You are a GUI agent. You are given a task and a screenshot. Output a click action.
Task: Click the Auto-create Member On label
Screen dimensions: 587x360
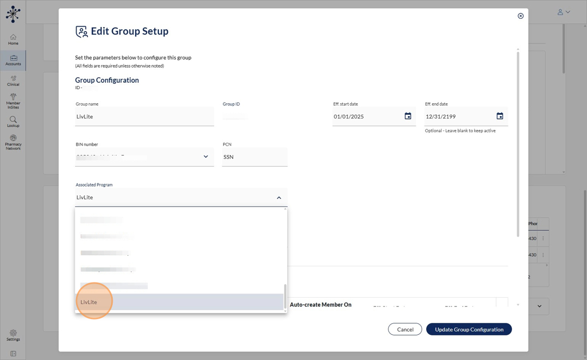(x=320, y=304)
